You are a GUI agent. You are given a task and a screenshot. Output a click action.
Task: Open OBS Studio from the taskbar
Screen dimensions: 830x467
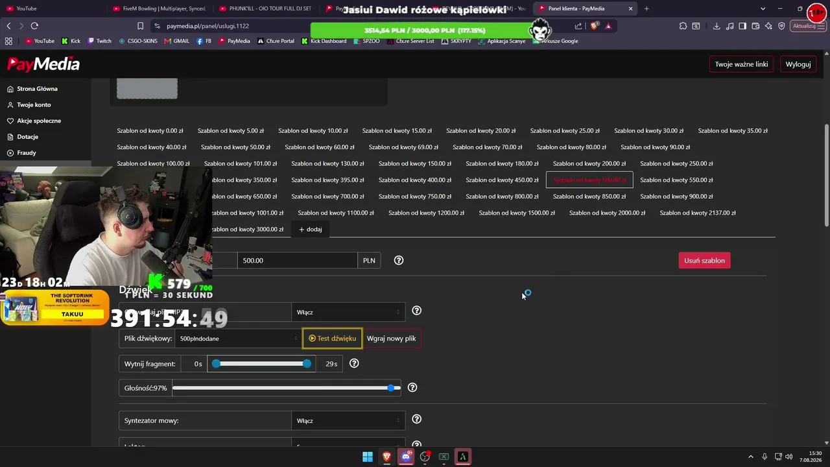(425, 457)
